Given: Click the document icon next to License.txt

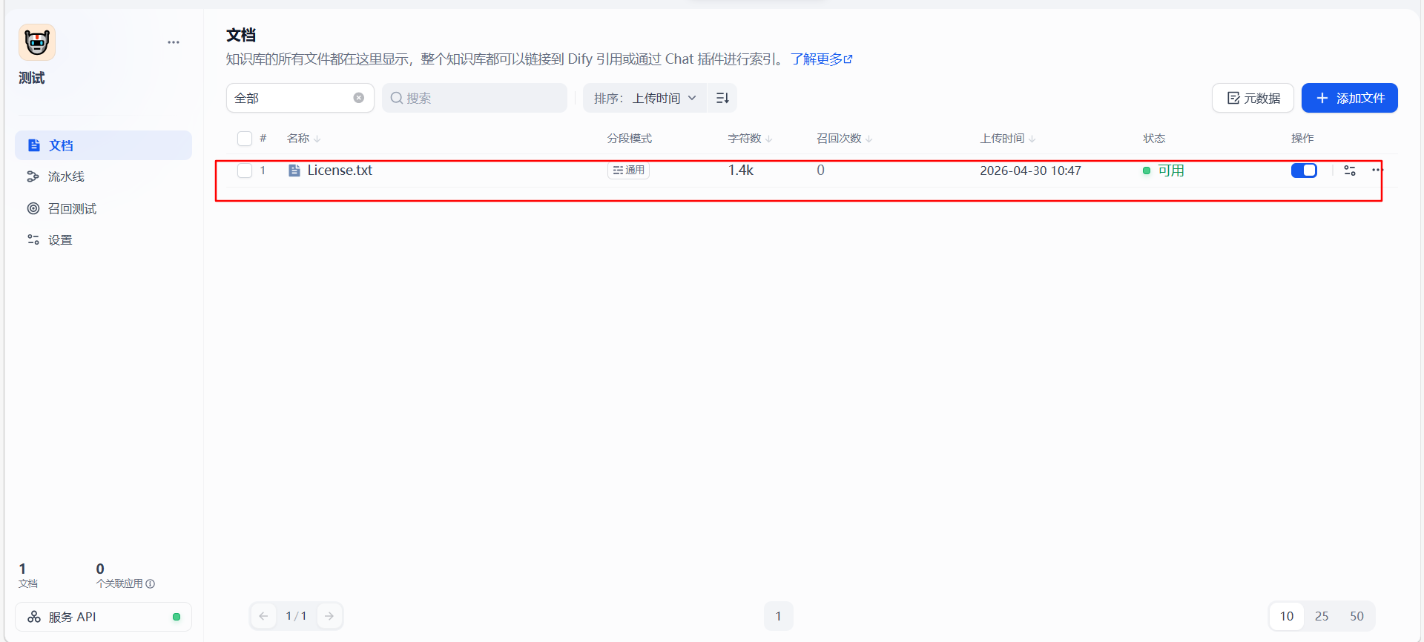Looking at the screenshot, I should tap(294, 171).
